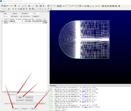This screenshot has width=131, height=111.
Task: Click the arc curve tool icon
Action: (x=5, y=9)
